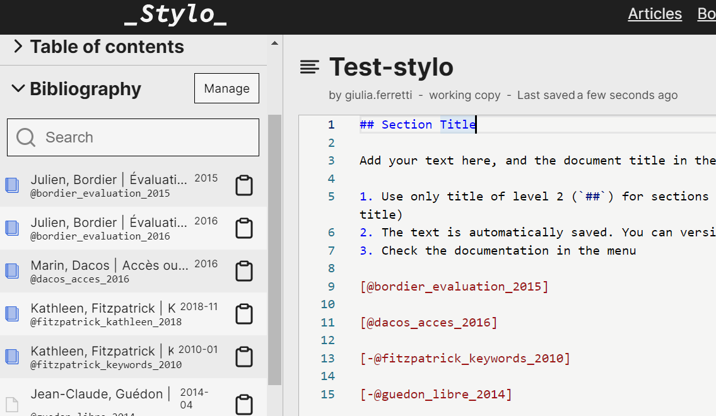Open the document outline hamburger icon

309,67
